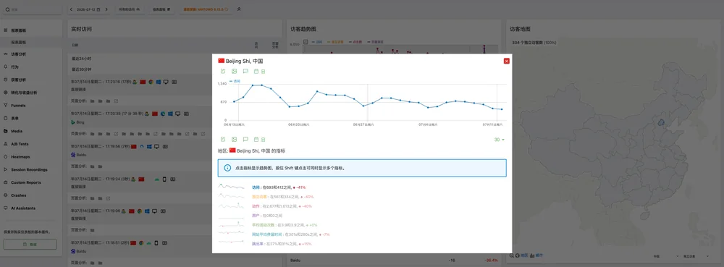Click the Bing referrer icon in visitor log

(73, 122)
